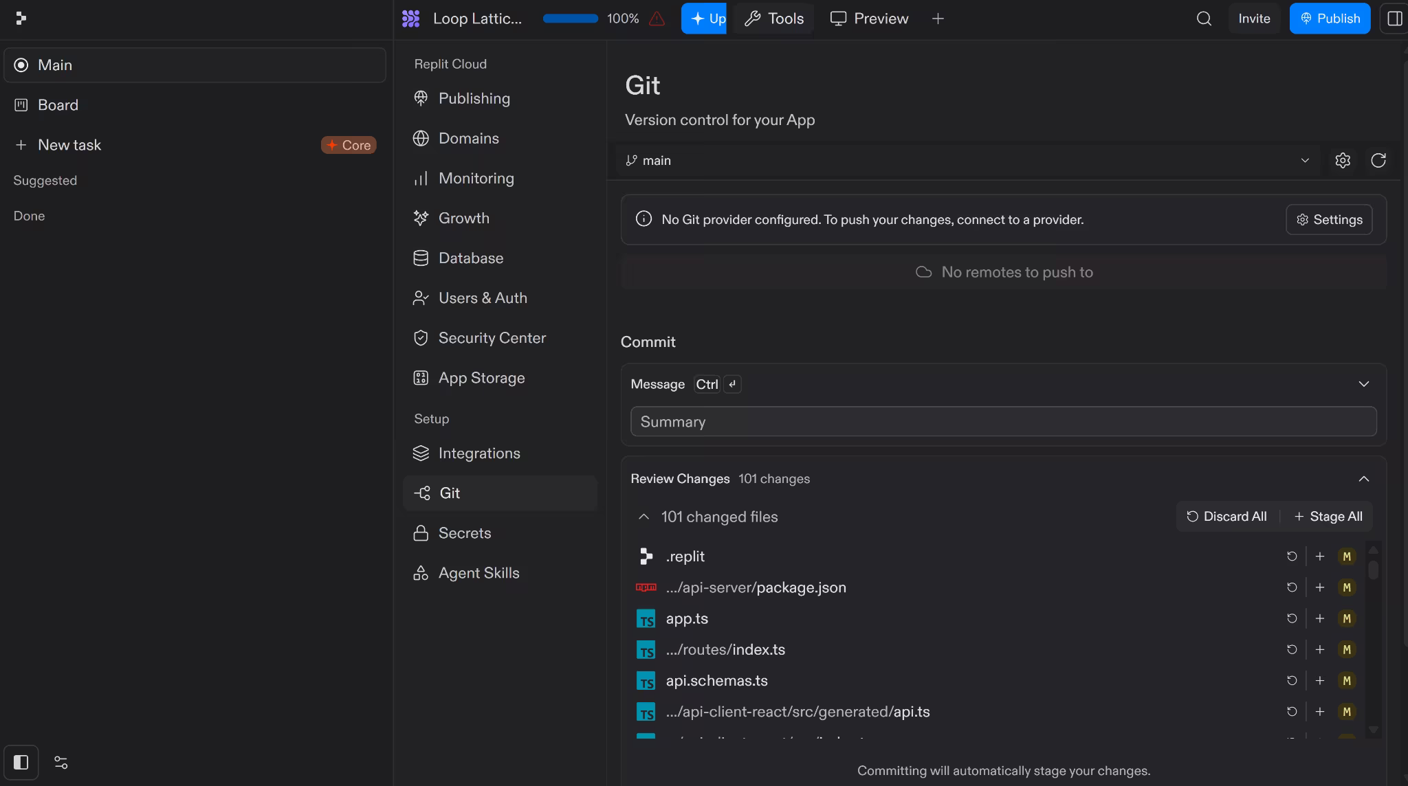Stage the routes/index.ts file
The width and height of the screenshot is (1408, 786).
coord(1319,649)
